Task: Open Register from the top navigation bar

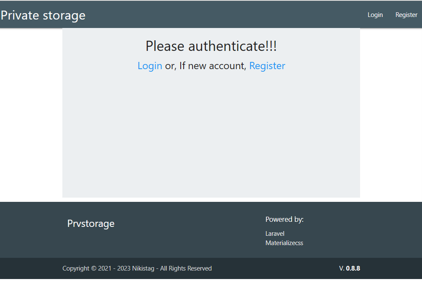Action: point(406,15)
